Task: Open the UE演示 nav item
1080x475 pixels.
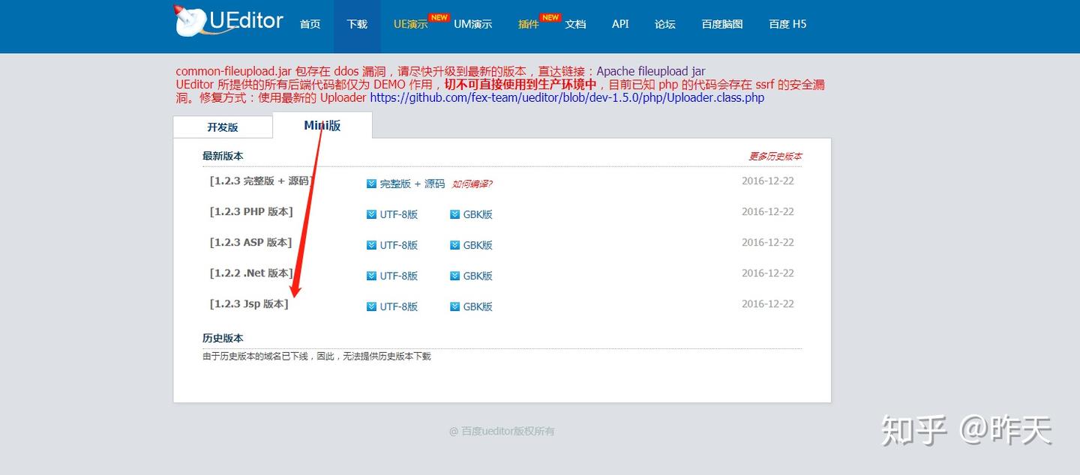Action: point(411,24)
